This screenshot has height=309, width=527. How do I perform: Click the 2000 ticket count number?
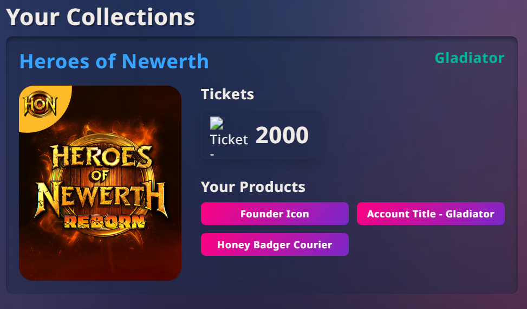(x=282, y=136)
